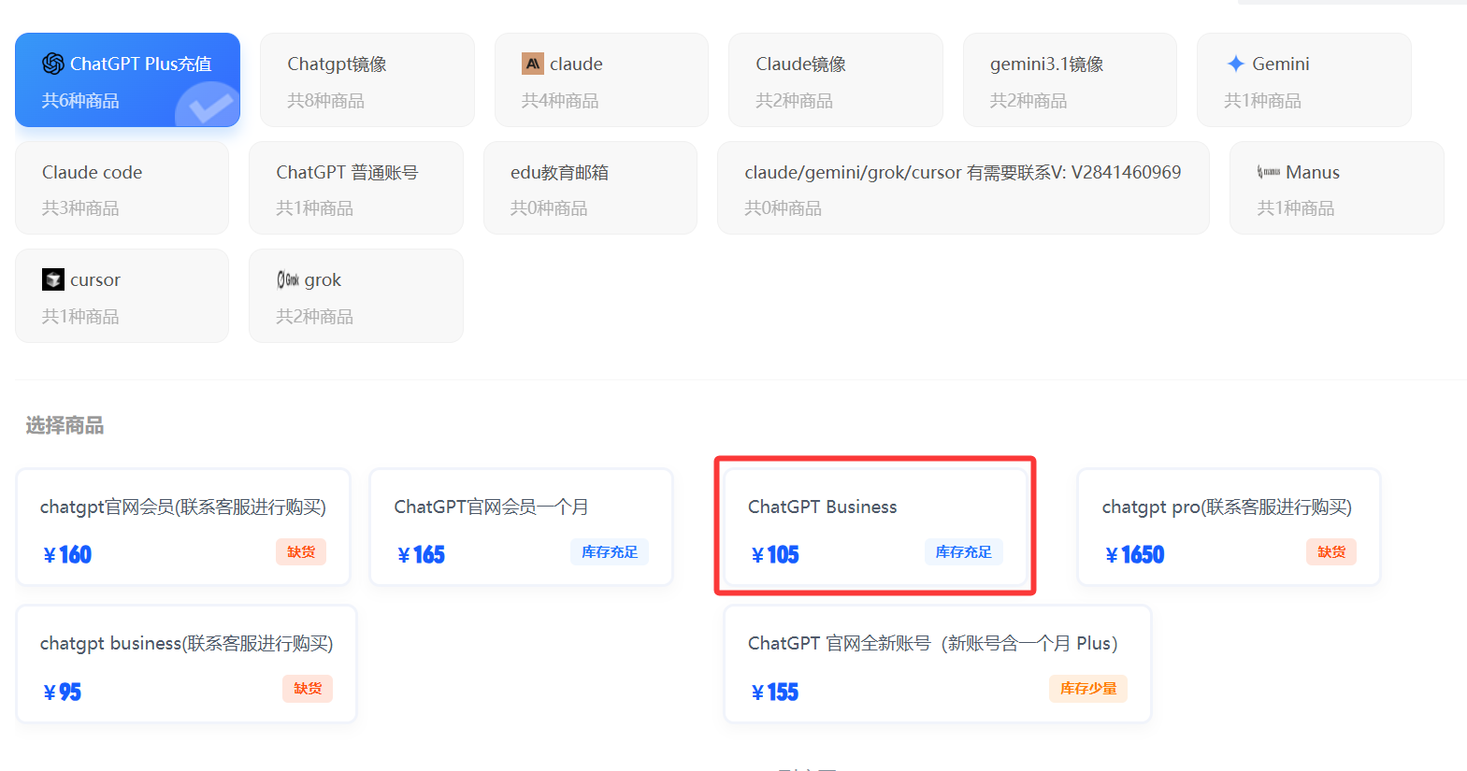Click the grok logo icon
The image size is (1467, 771).
coord(288,279)
